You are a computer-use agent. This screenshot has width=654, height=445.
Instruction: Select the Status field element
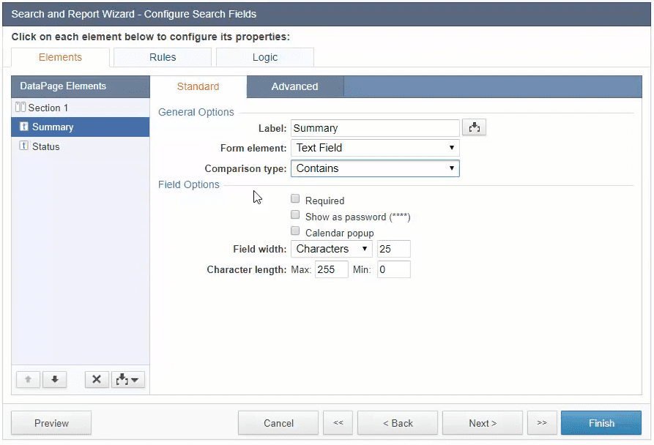point(46,146)
